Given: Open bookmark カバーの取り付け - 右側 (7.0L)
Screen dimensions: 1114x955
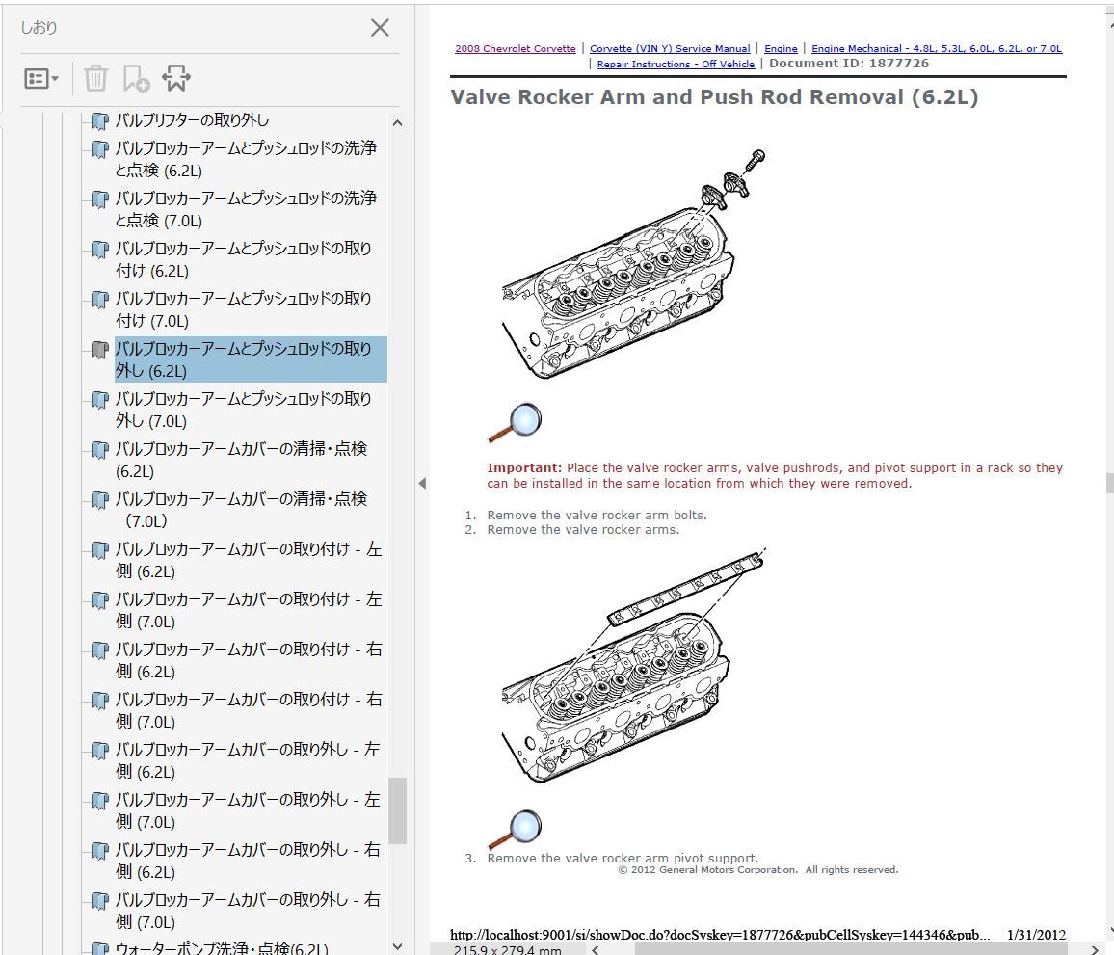Looking at the screenshot, I should tap(249, 710).
